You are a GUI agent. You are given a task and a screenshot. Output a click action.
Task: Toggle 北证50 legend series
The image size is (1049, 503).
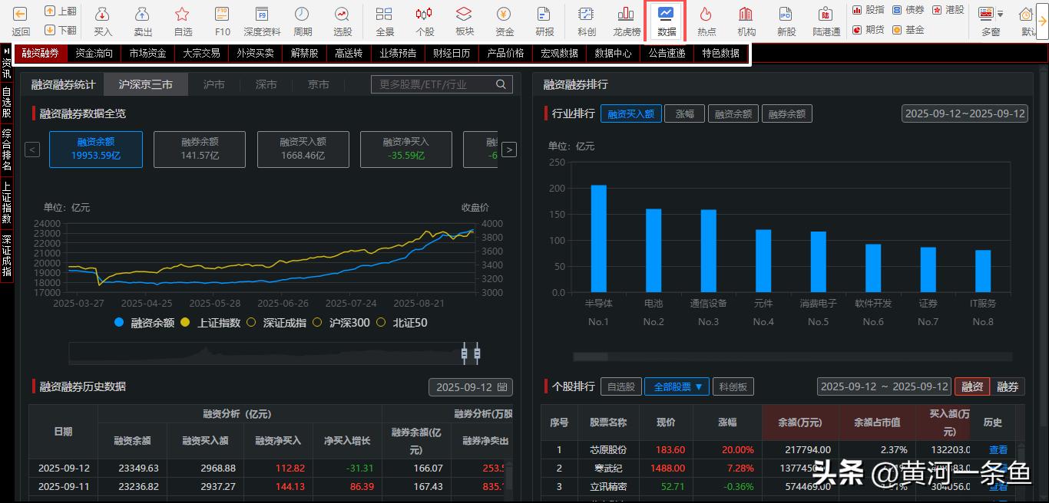(402, 323)
